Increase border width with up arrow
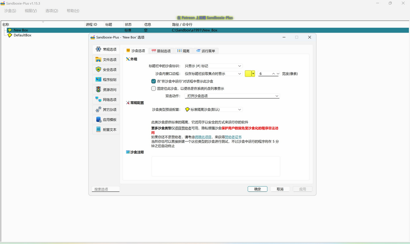The width and height of the screenshot is (410, 244). tap(273, 74)
